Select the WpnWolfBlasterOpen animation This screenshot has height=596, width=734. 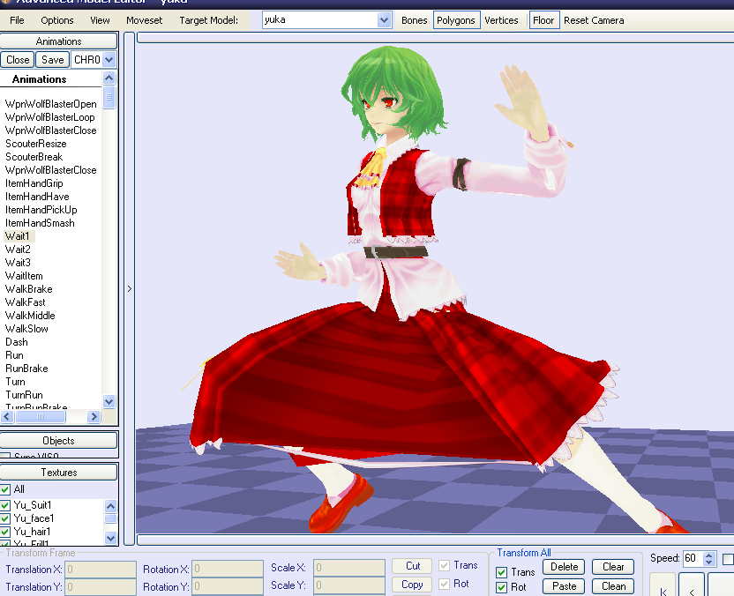[x=51, y=104]
